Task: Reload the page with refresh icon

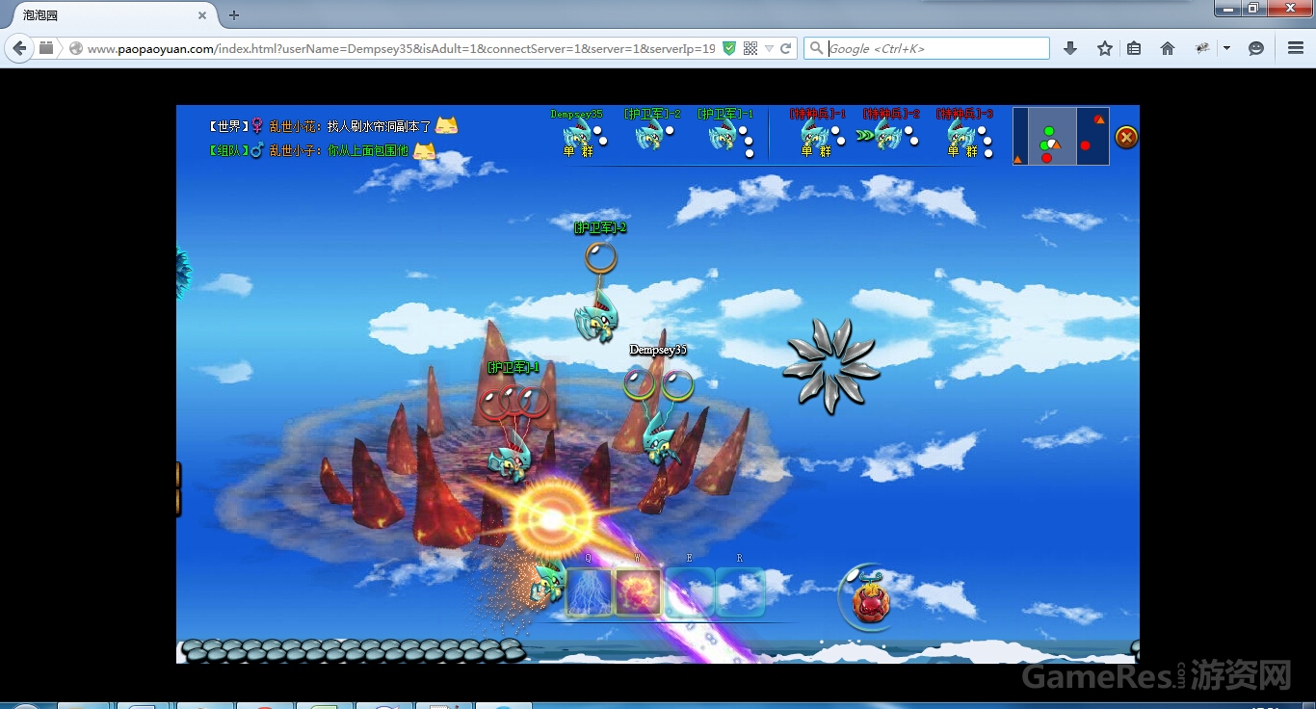Action: [786, 48]
